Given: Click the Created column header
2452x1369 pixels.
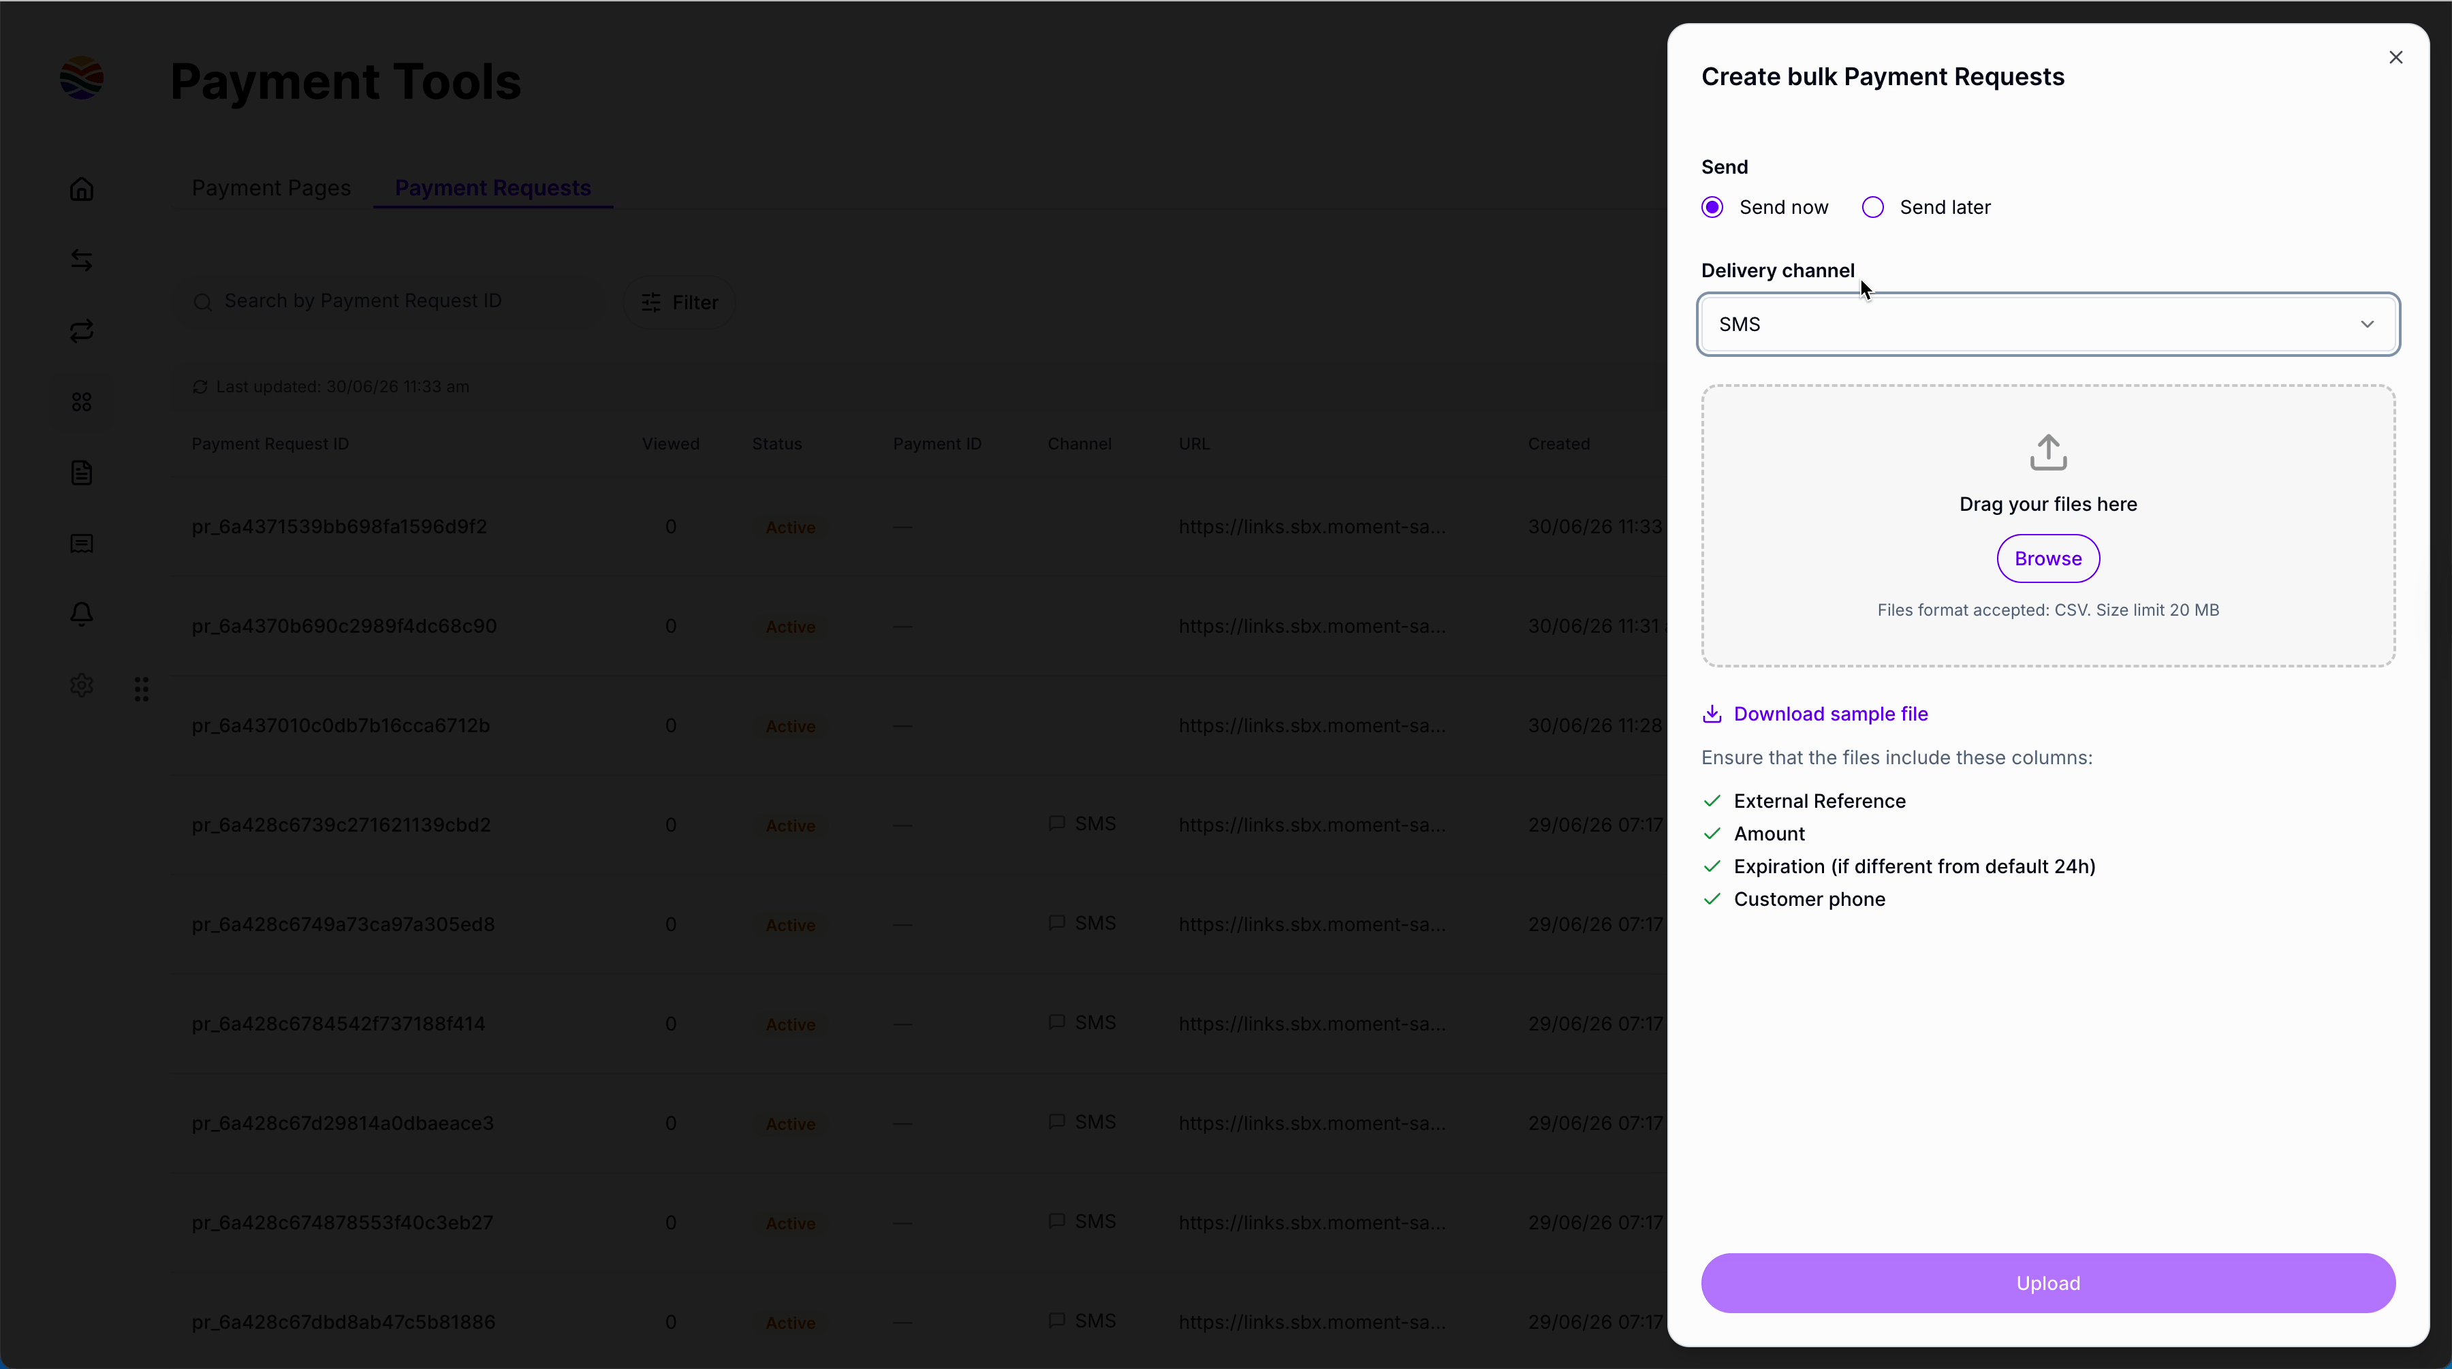Looking at the screenshot, I should [1558, 443].
